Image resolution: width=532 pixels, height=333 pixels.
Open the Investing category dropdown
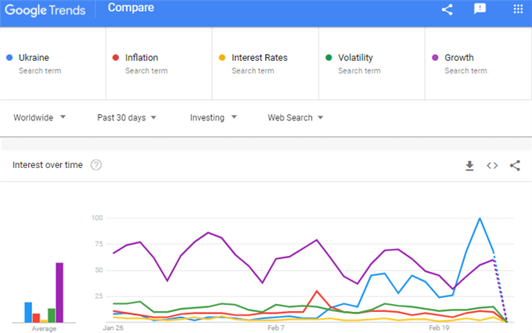[214, 118]
